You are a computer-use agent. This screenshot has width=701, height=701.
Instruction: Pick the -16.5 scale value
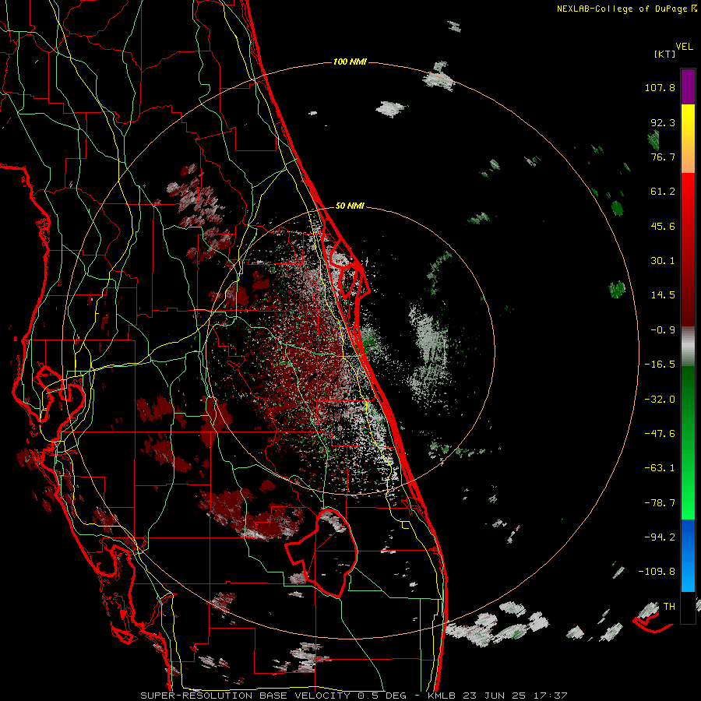tap(660, 365)
